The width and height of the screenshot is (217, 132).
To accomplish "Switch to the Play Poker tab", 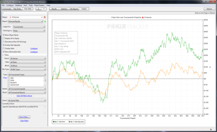I will click(x=17, y=9).
